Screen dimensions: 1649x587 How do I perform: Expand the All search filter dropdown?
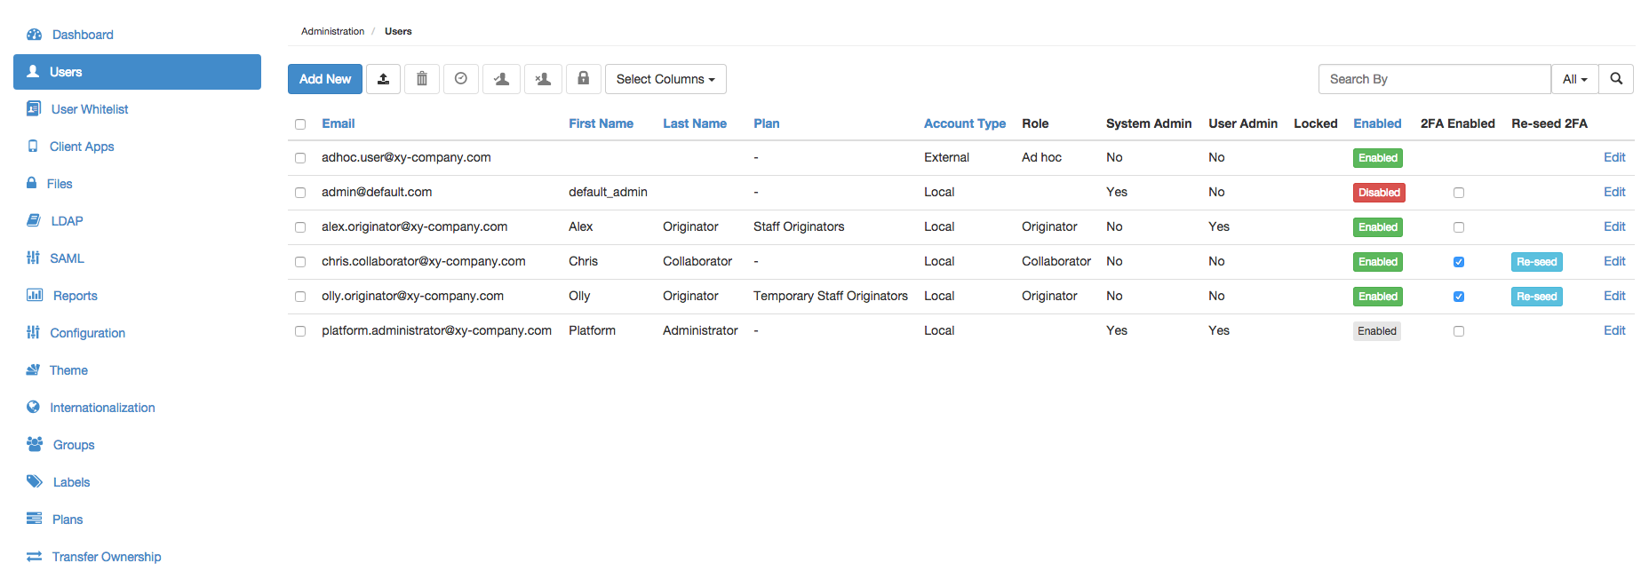coord(1574,79)
